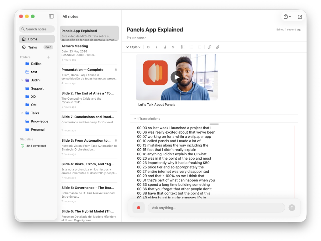Click the All notes heading
The height and width of the screenshot is (241, 321).
(71, 16)
